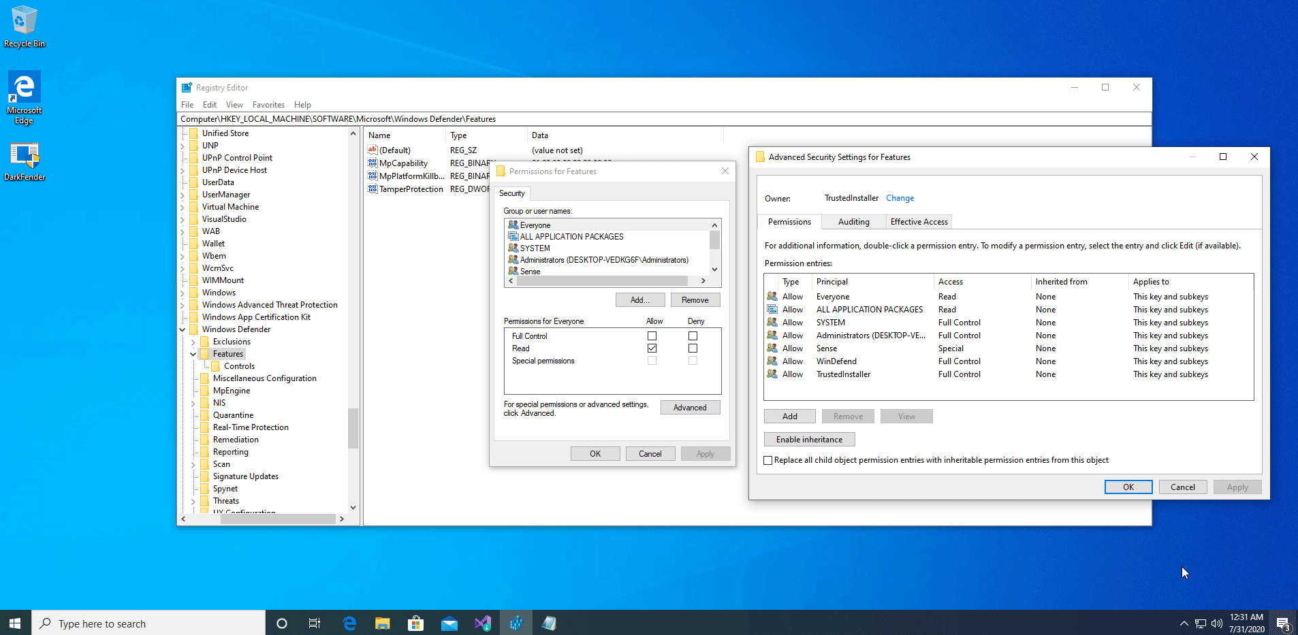Select the (Default) string value icon
Viewport: 1298px width, 635px height.
click(373, 150)
